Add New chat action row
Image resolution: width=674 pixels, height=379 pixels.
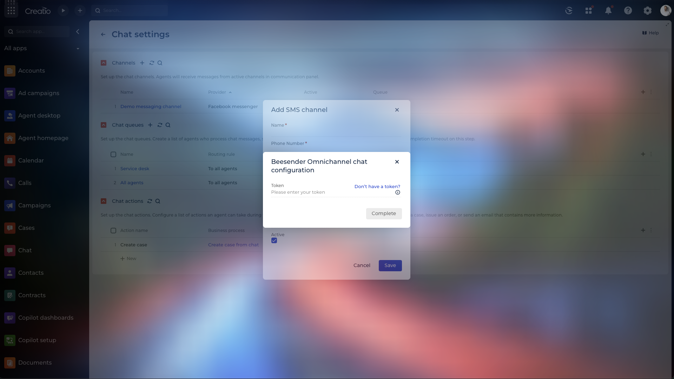click(x=128, y=259)
